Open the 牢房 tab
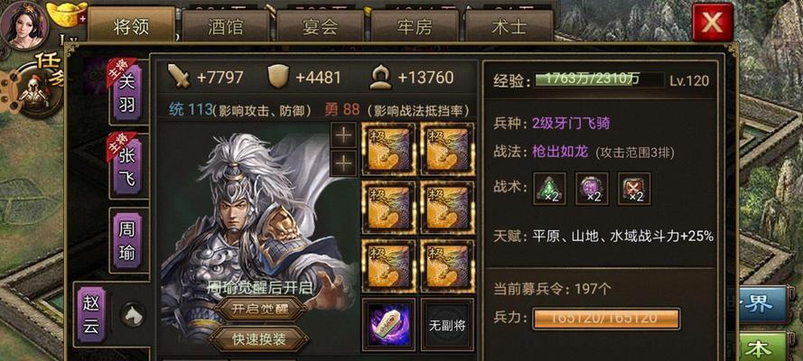The image size is (803, 361). [x=415, y=26]
